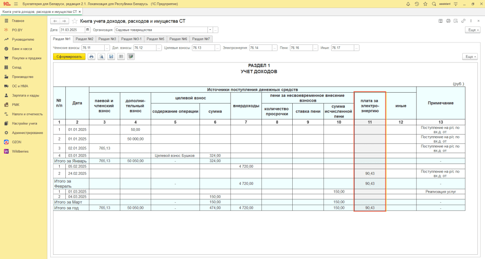485x259 pixels.
Task: Go forward with right arrow
Action: pyautogui.click(x=64, y=21)
